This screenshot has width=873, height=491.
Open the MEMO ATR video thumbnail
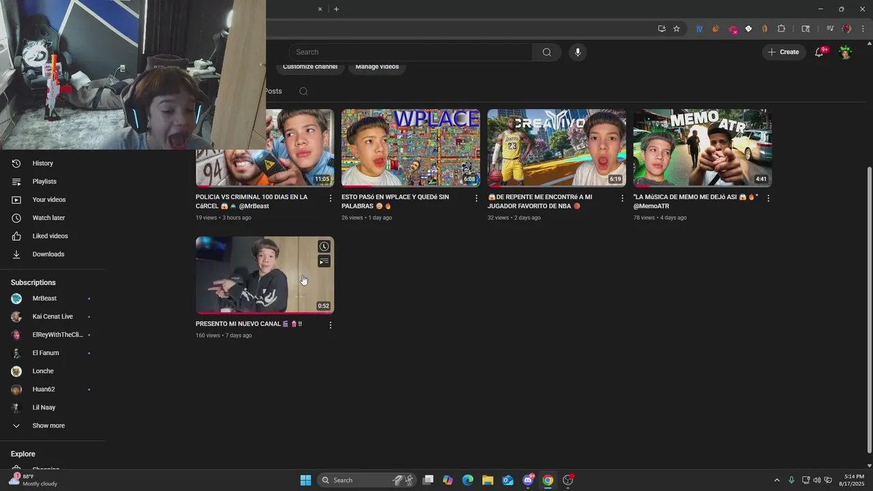[x=702, y=148]
